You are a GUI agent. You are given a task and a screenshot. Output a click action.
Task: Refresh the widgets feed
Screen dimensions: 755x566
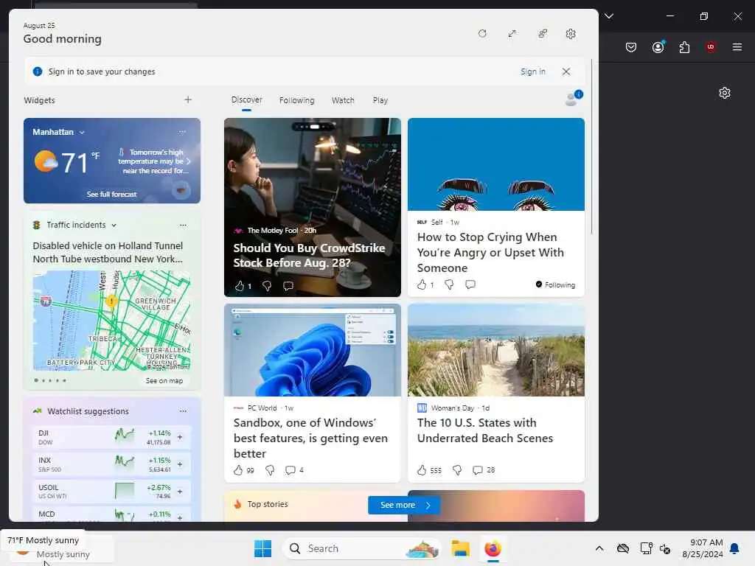(x=482, y=34)
